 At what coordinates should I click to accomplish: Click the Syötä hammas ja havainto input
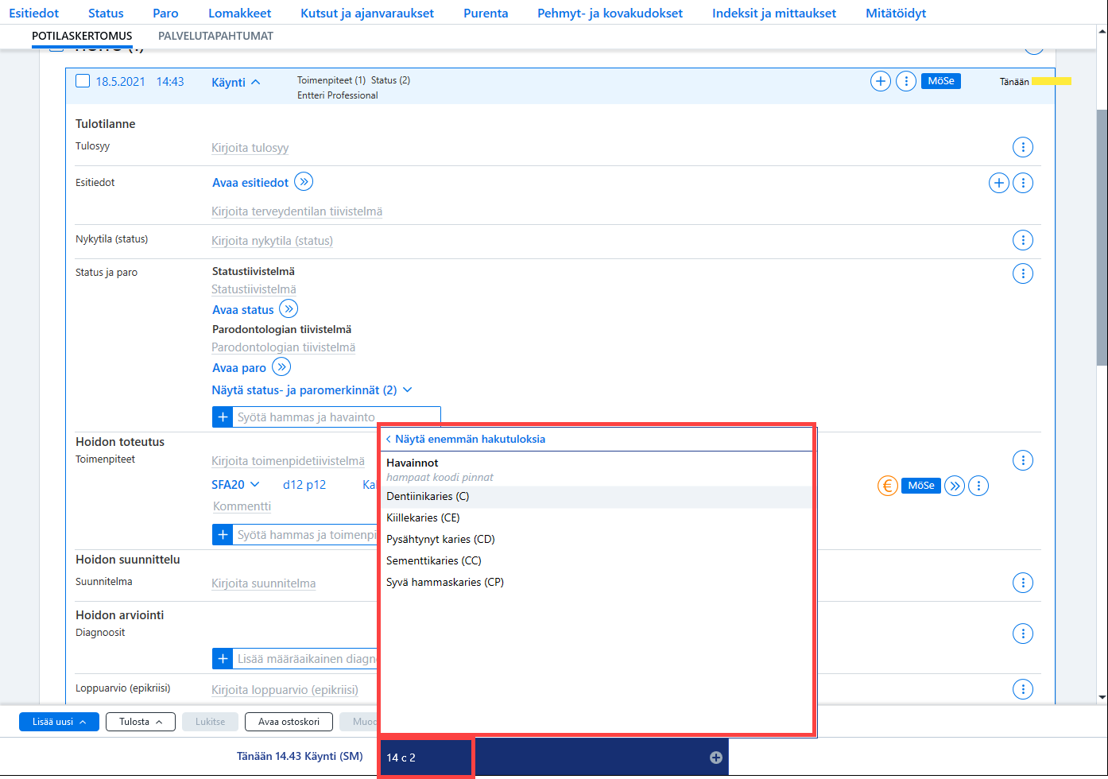point(336,417)
